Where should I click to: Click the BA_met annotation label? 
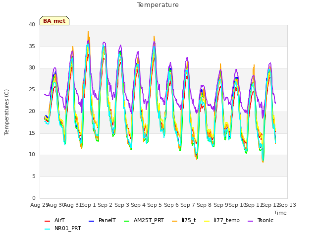pyautogui.click(x=54, y=21)
